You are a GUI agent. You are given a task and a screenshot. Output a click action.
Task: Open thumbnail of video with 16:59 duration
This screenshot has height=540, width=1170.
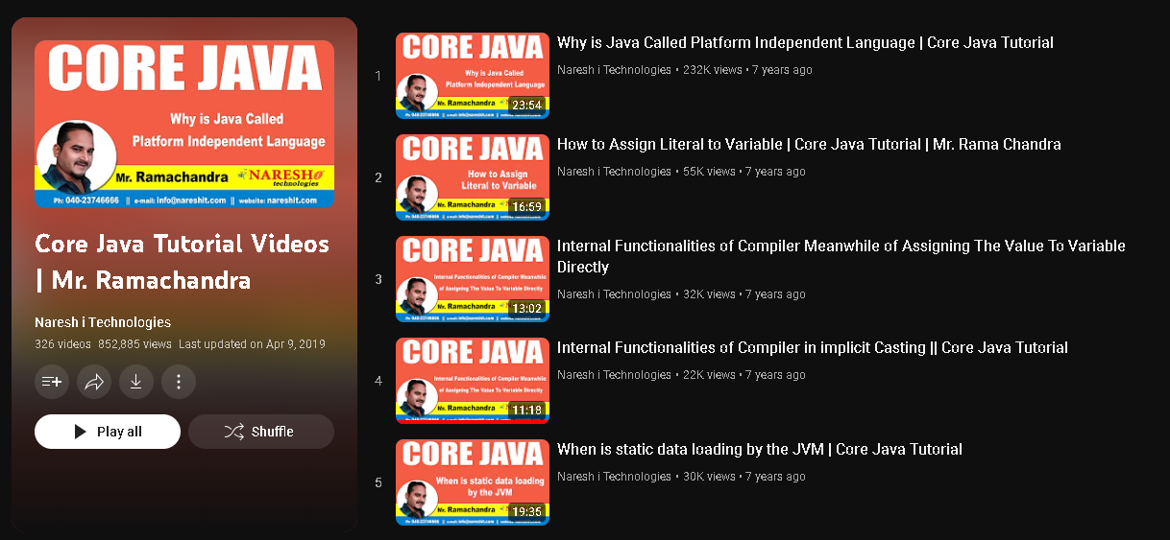(473, 177)
